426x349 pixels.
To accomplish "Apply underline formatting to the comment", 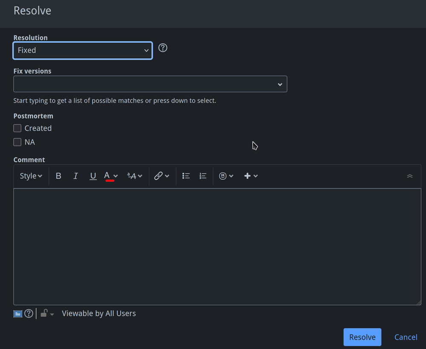I will click(93, 176).
